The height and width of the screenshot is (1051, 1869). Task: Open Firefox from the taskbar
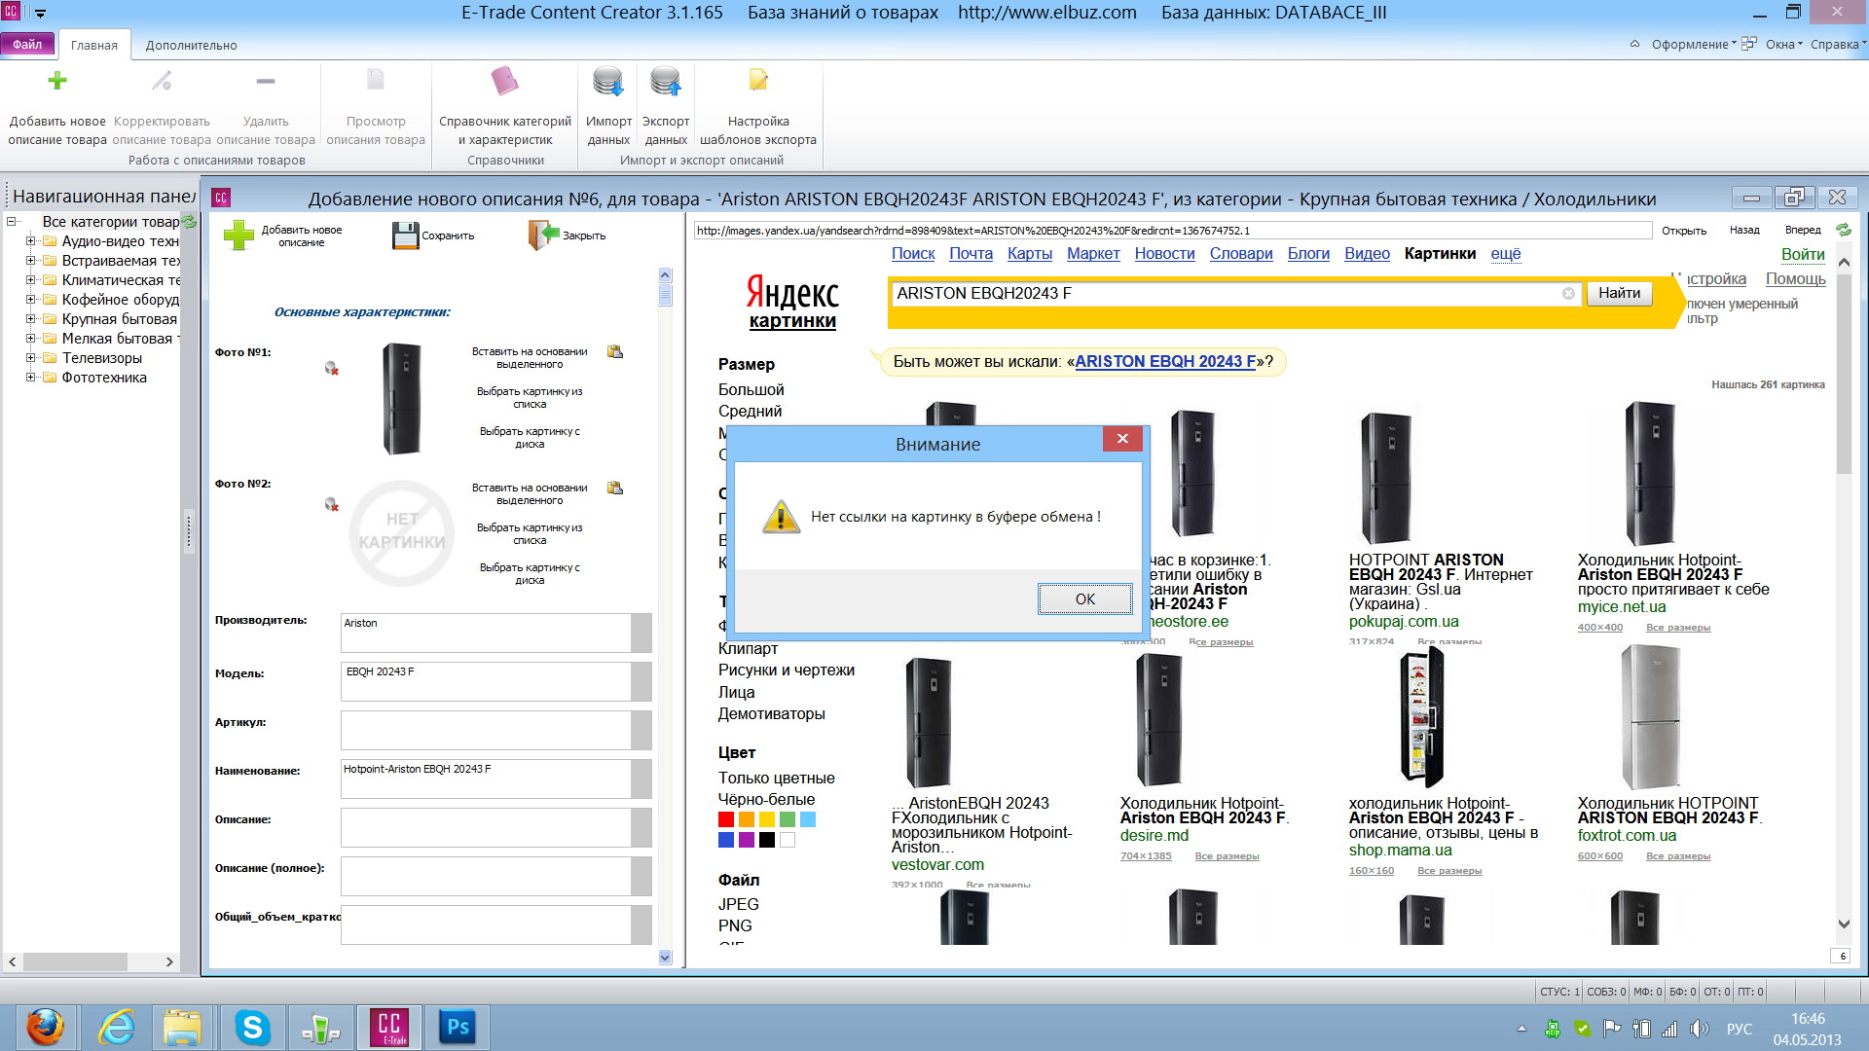pyautogui.click(x=45, y=1027)
